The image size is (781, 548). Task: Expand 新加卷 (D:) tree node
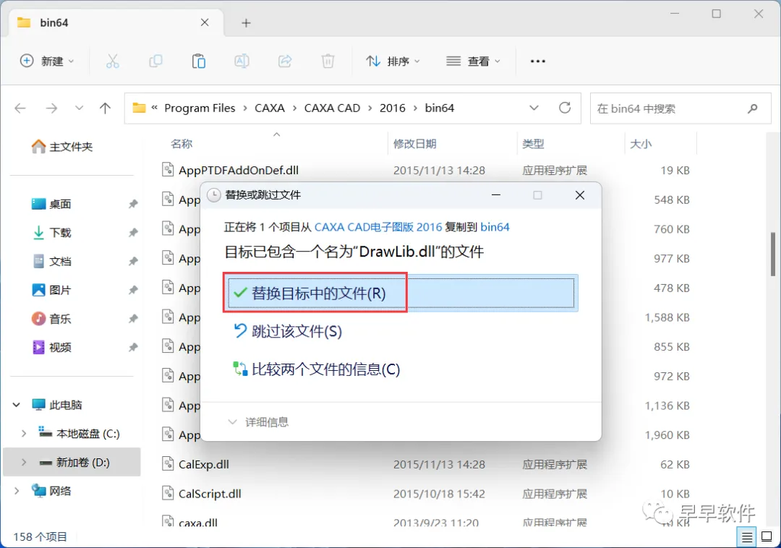[x=23, y=463]
